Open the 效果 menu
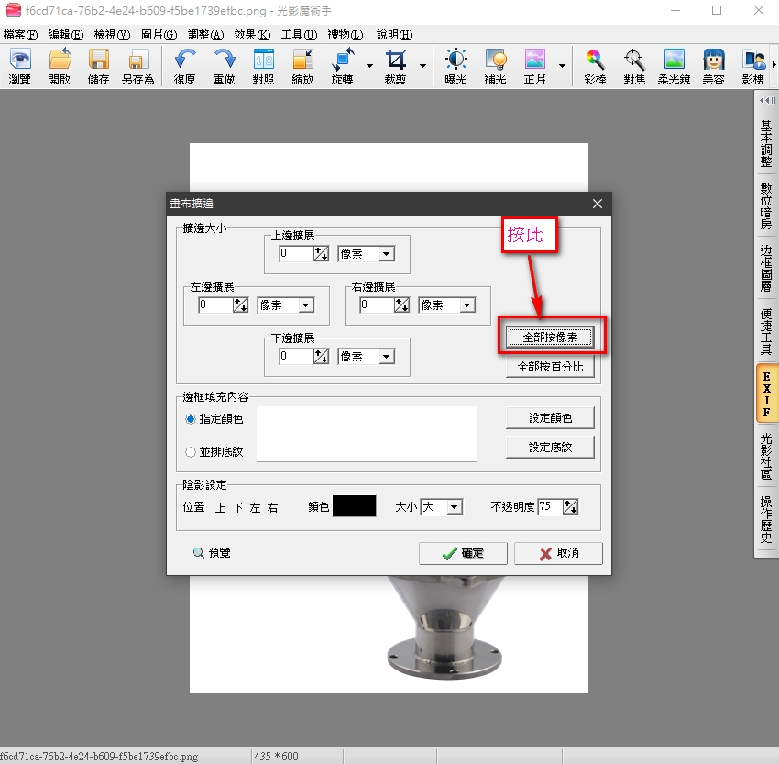 point(252,35)
